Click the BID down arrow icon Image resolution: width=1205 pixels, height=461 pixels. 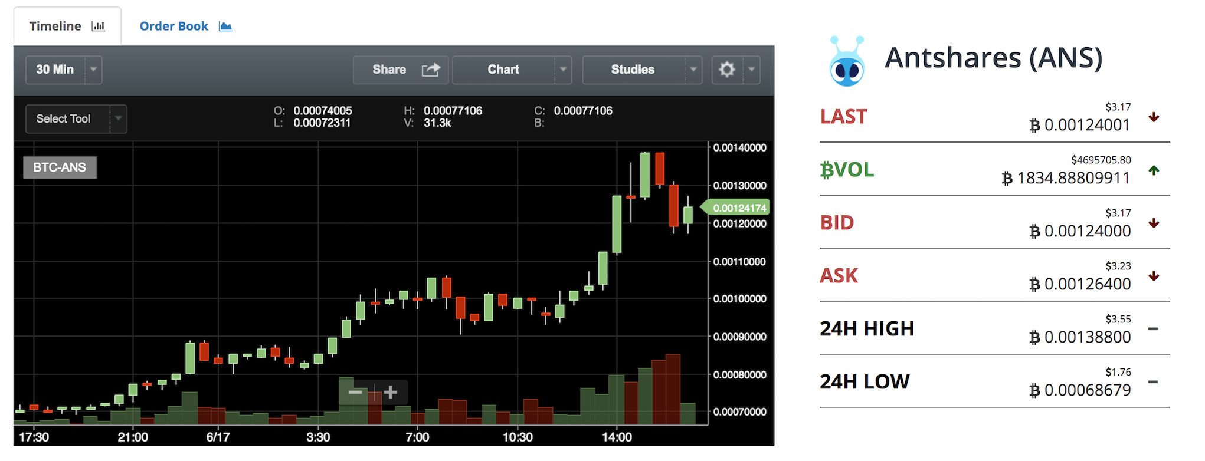point(1154,223)
